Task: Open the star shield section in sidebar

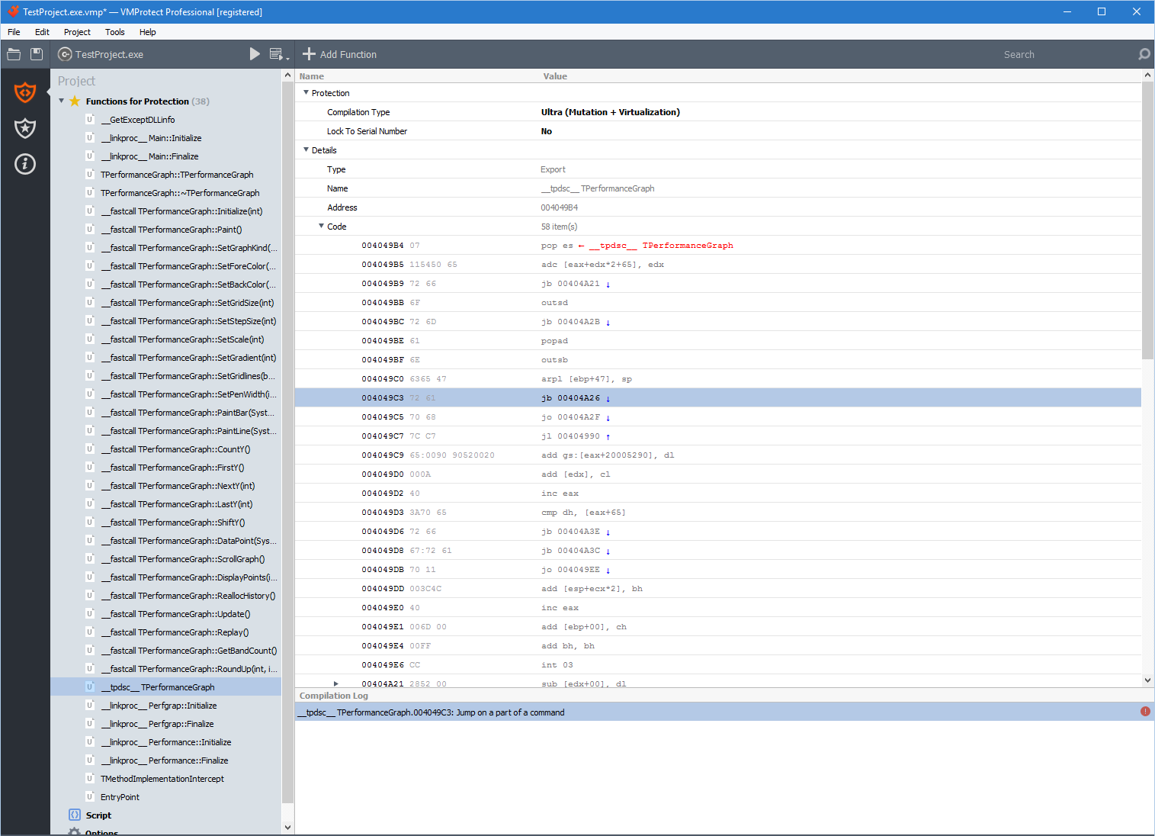Action: tap(25, 128)
